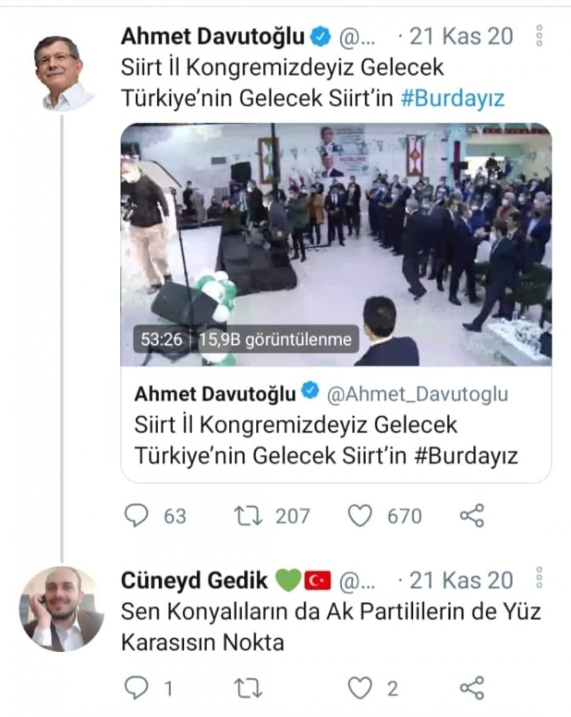Play the Siirt congress video
Viewport: 571px width, 717px height.
coord(336,245)
